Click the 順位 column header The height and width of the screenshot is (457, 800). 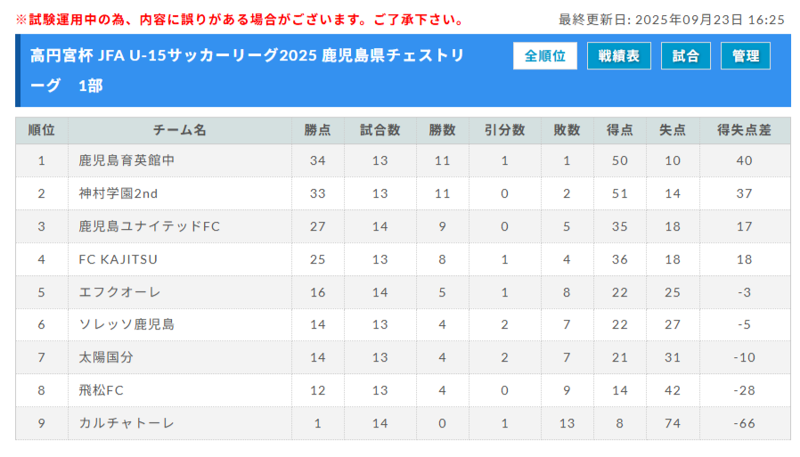(x=42, y=130)
